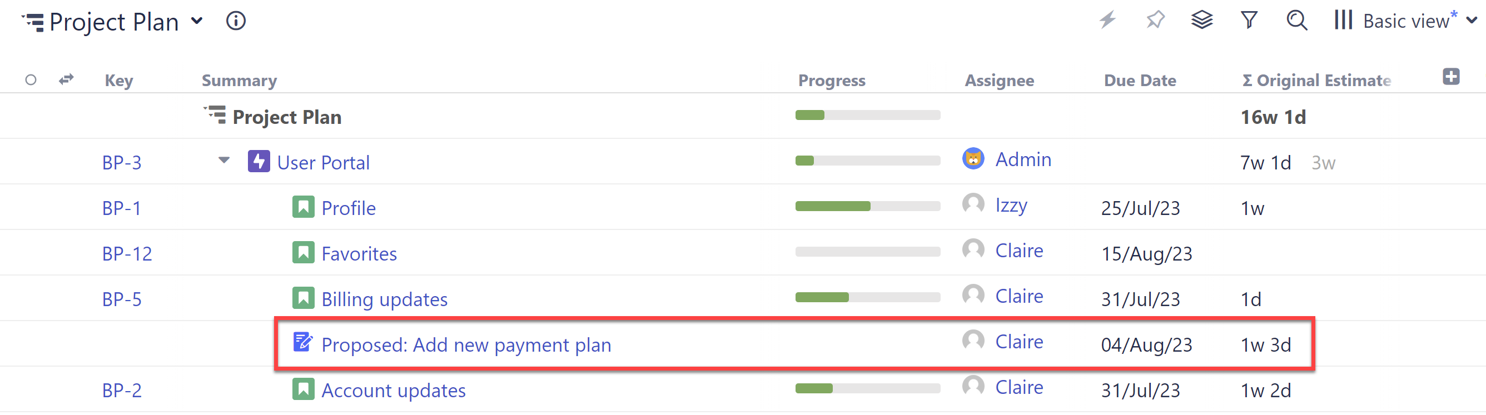Click the pencil icon on the proposed row
Viewport: 1486px width, 415px height.
pos(302,343)
